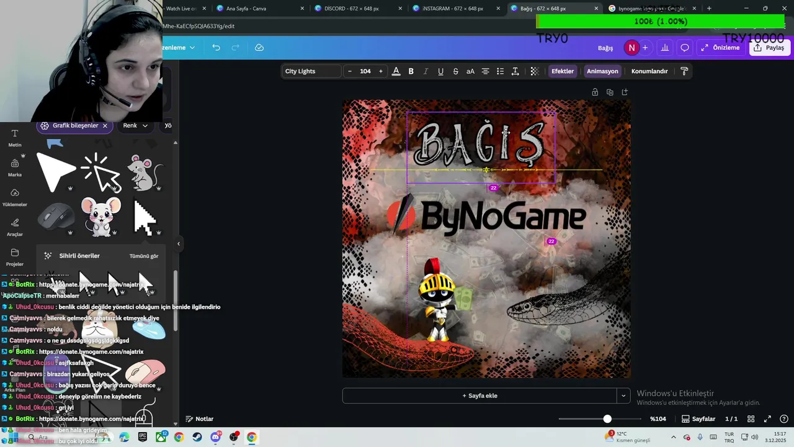Viewport: 794px width, 447px height.
Task: Expand the düzenleme dropdown in the header
Action: (179, 48)
